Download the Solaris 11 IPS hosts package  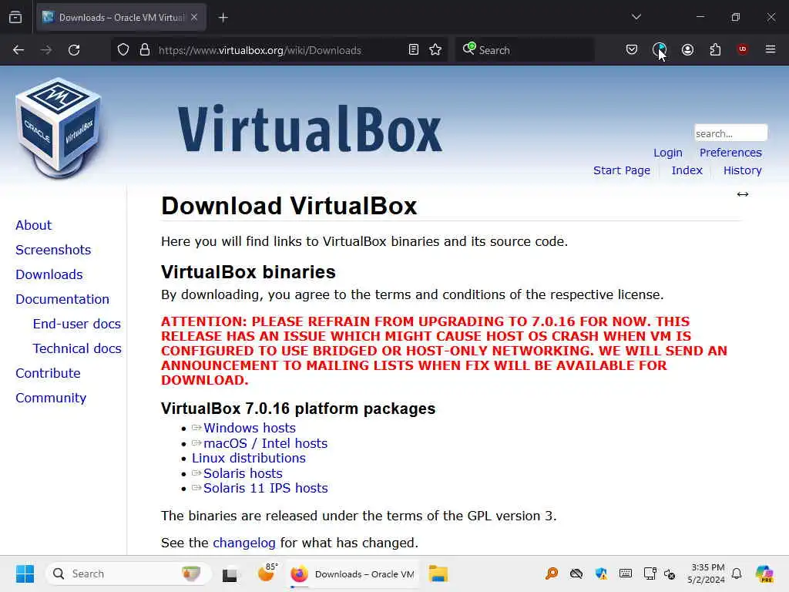click(266, 488)
